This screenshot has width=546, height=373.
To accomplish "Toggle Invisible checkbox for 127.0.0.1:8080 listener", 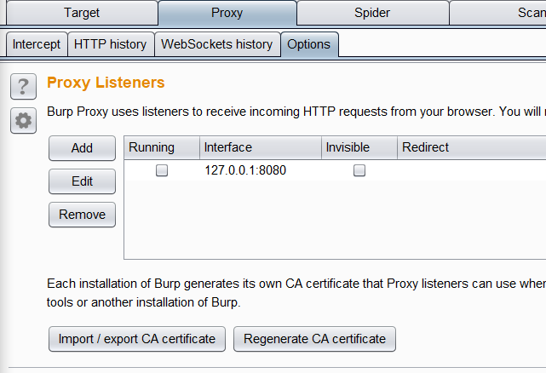I will coord(359,170).
